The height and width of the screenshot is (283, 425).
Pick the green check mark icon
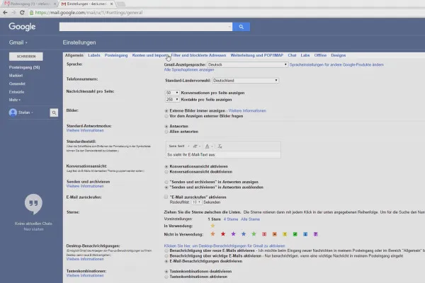pos(295,234)
